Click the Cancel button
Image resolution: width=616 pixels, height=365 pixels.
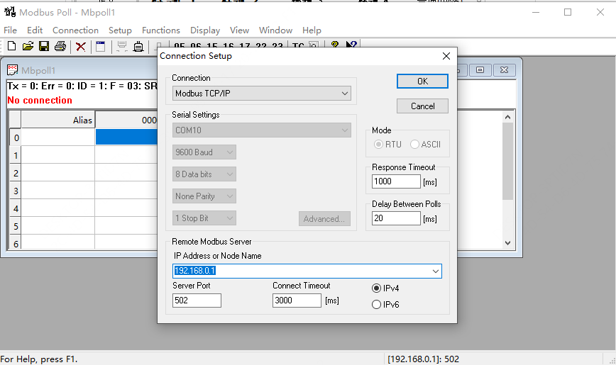[x=422, y=106]
